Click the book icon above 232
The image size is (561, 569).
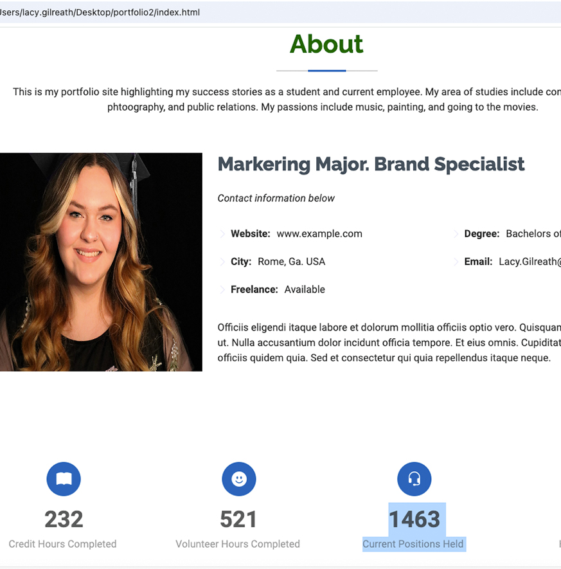point(64,479)
